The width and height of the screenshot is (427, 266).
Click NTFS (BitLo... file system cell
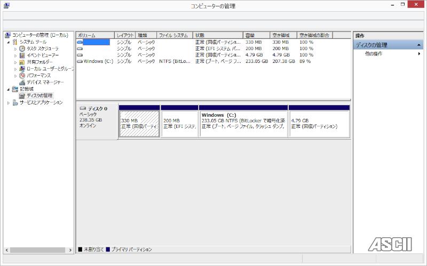pos(175,61)
